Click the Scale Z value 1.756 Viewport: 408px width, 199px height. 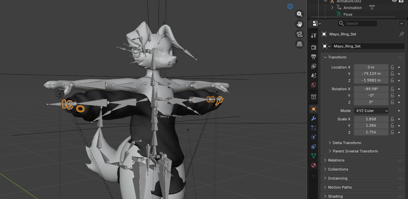pos(371,132)
